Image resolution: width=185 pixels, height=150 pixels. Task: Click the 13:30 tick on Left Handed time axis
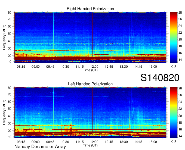124,142
